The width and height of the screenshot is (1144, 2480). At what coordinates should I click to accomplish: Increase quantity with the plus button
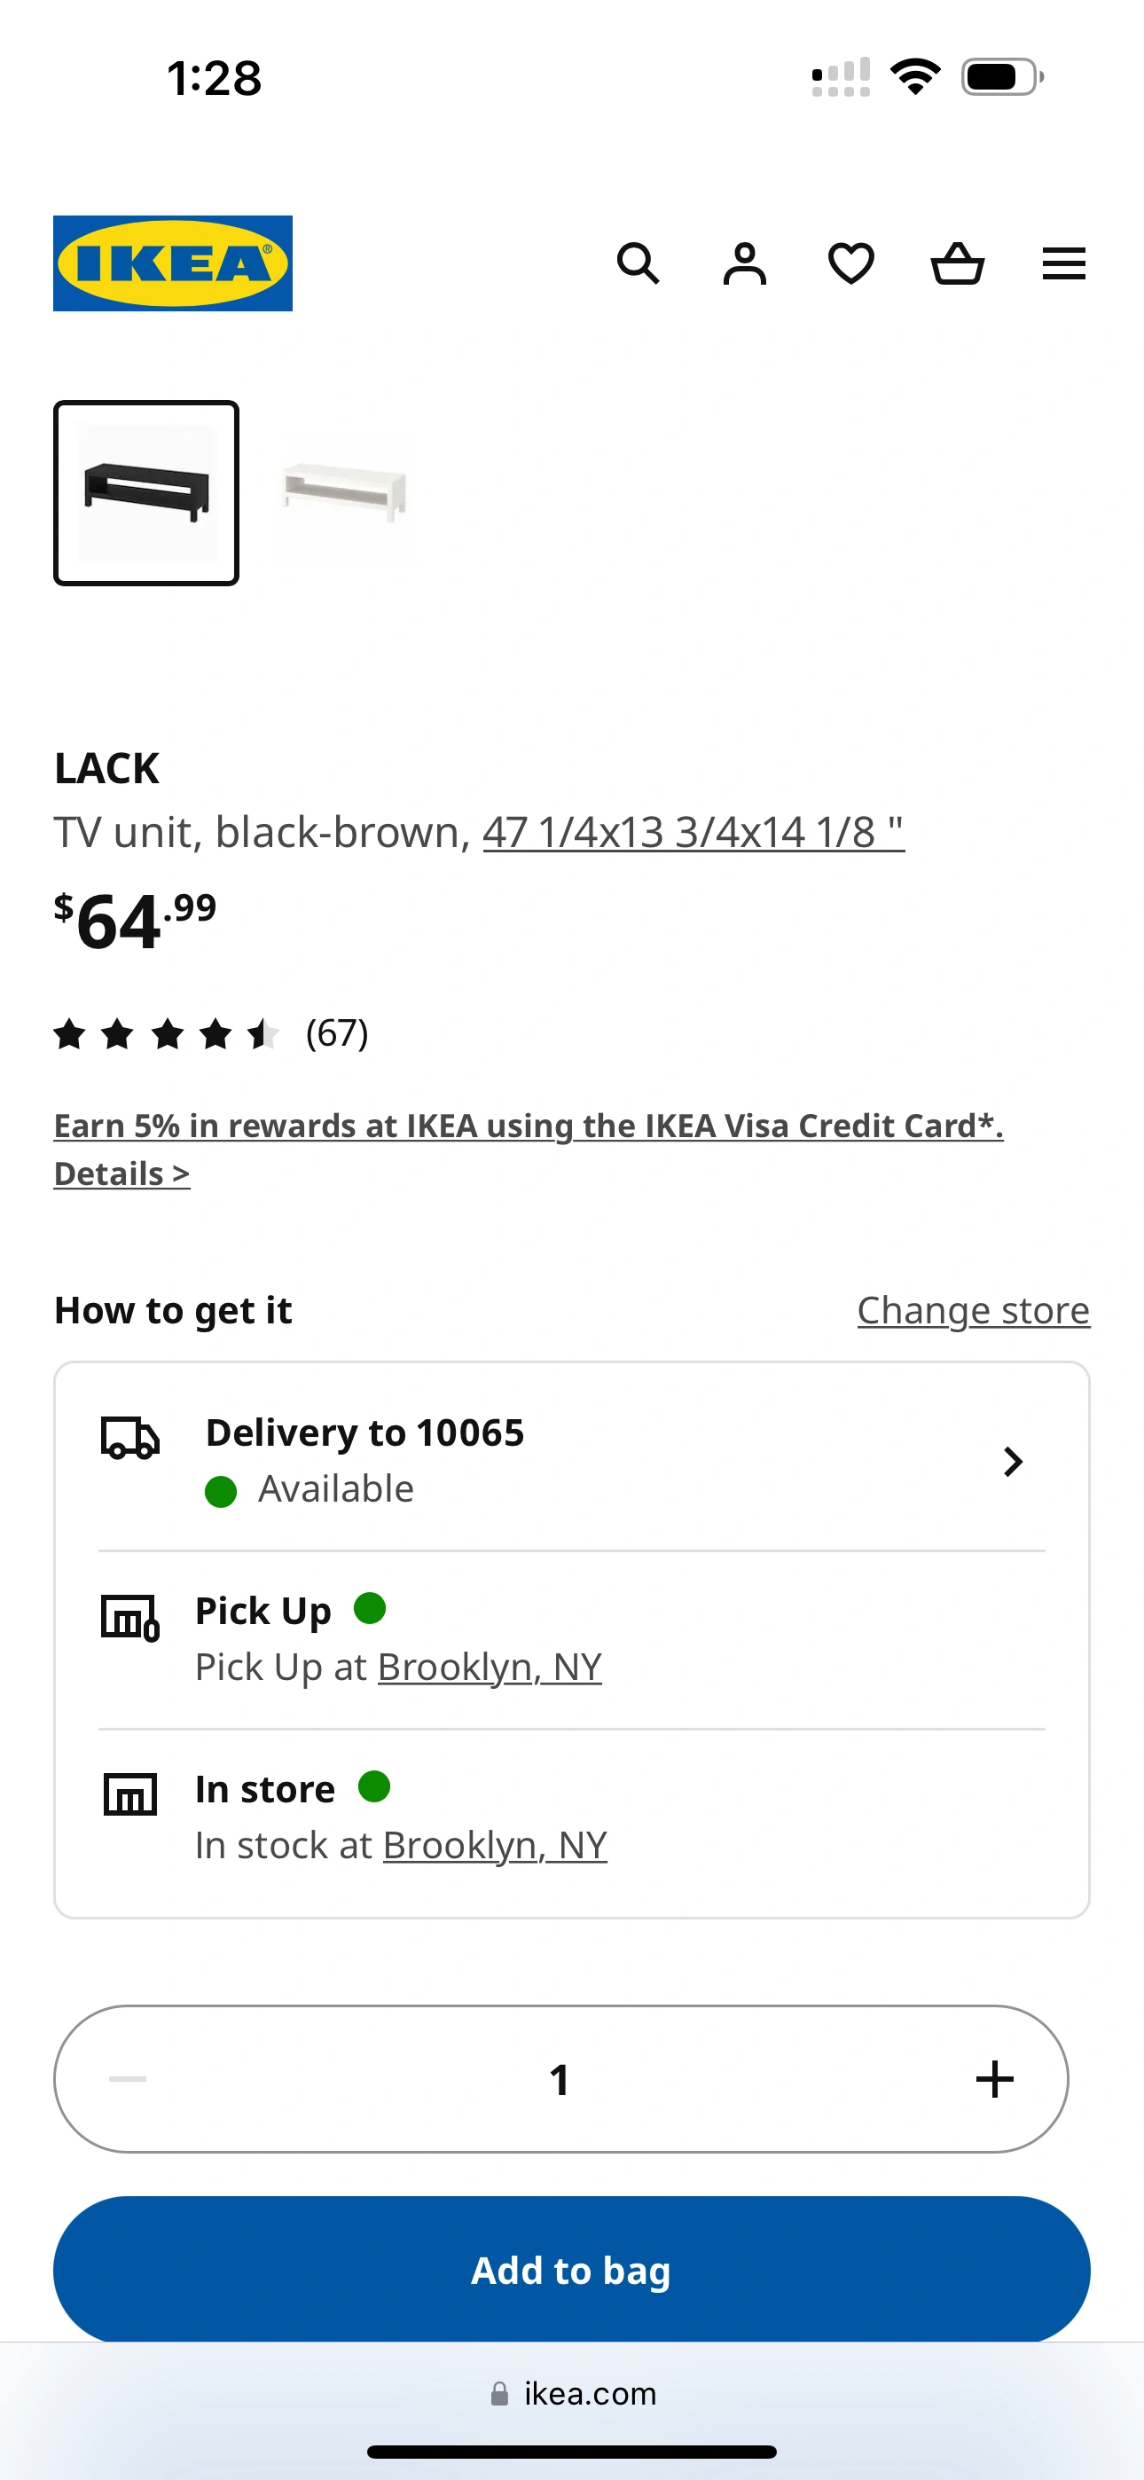click(994, 2078)
